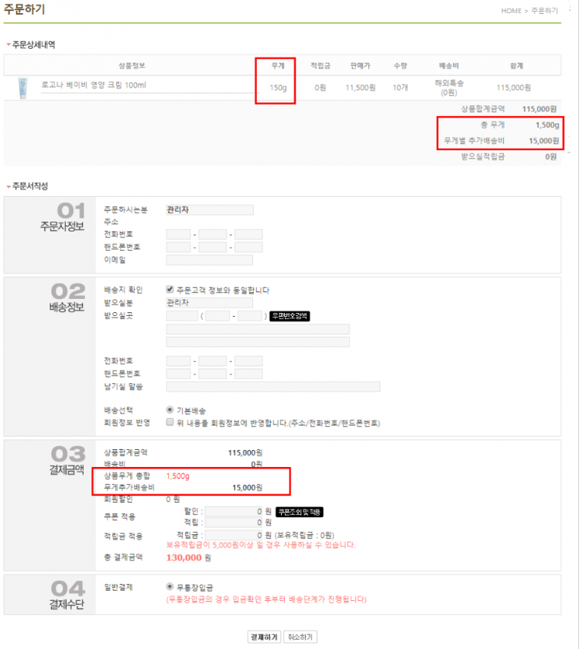The image size is (579, 649).
Task: Click the 취소하기 button
Action: 300,637
